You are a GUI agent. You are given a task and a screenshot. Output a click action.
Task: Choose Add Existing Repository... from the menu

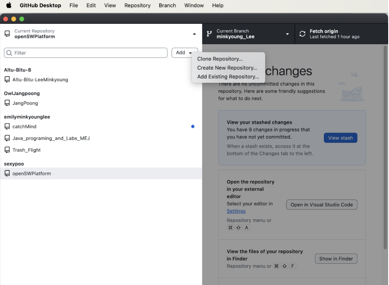click(228, 77)
